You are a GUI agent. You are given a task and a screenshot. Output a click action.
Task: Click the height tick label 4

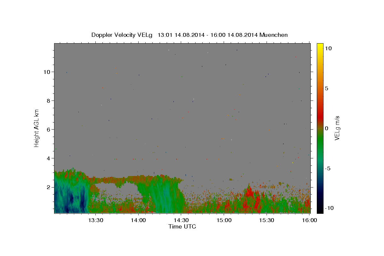click(x=49, y=158)
